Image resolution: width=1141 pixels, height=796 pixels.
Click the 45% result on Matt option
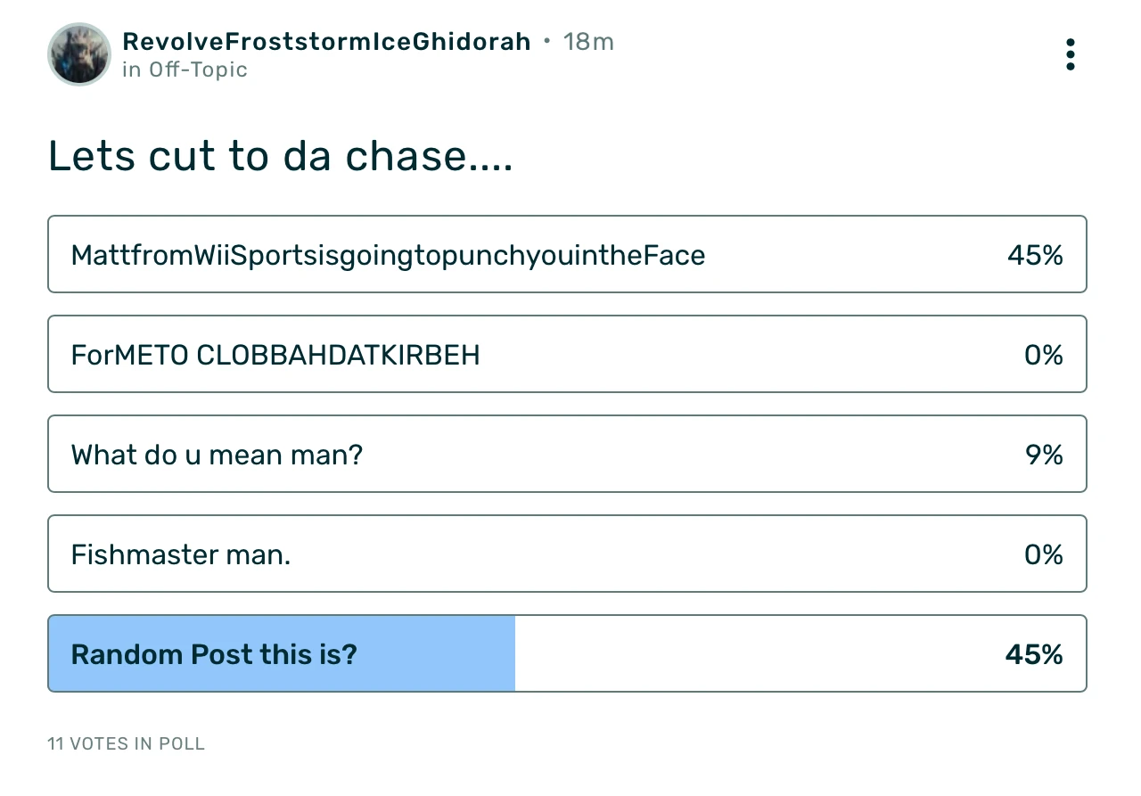(1035, 256)
